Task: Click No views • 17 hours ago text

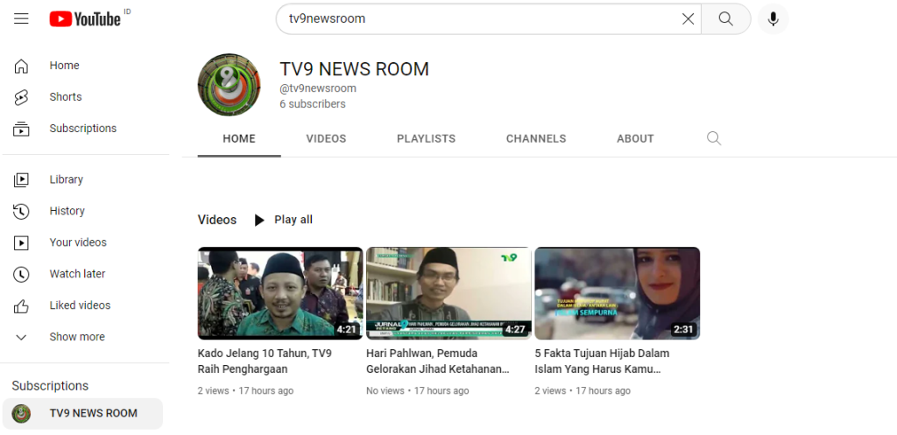Action: [418, 391]
